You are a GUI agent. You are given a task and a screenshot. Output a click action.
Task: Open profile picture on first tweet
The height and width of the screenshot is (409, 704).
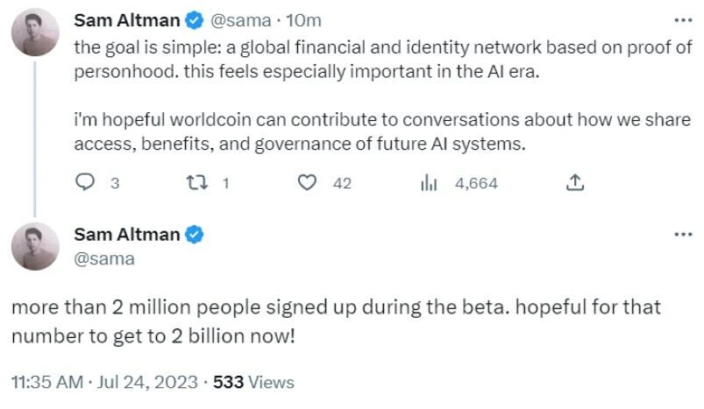pyautogui.click(x=35, y=34)
